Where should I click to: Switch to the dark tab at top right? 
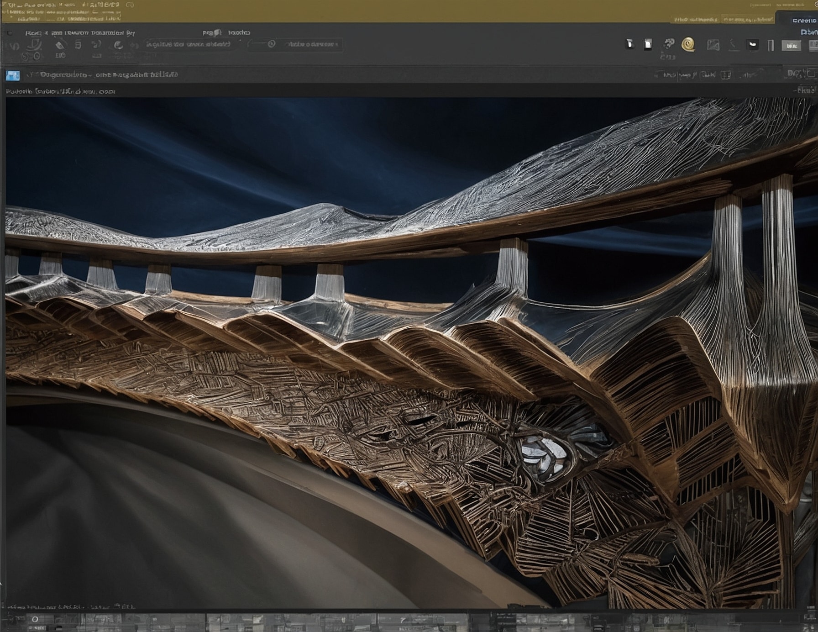click(802, 21)
